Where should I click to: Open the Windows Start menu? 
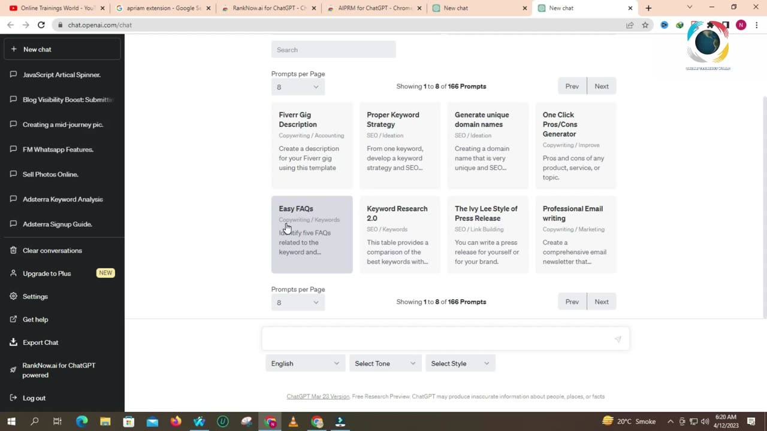point(11,421)
